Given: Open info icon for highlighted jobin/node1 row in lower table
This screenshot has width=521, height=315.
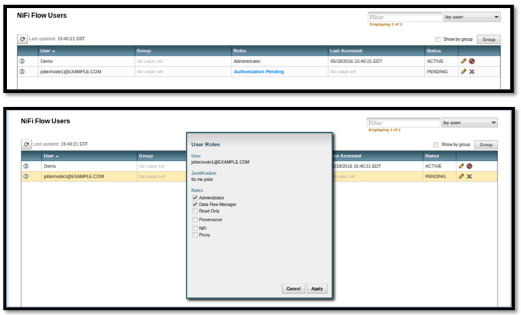Looking at the screenshot, I should (26, 177).
